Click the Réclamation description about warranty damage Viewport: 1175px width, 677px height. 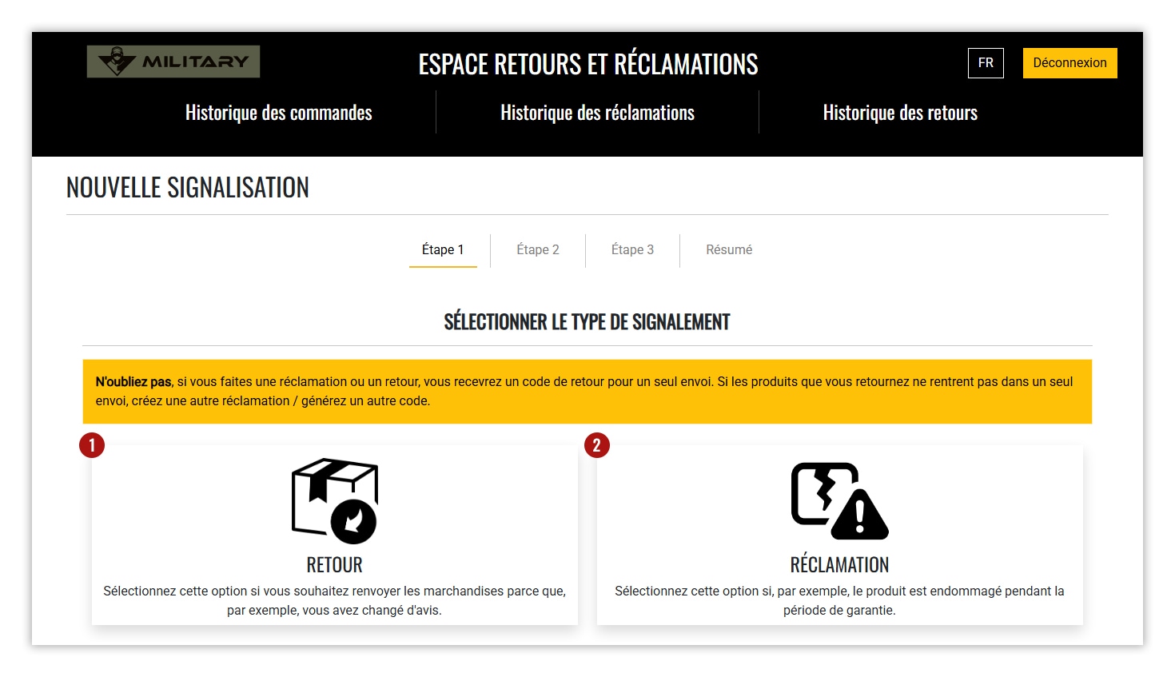coord(839,600)
